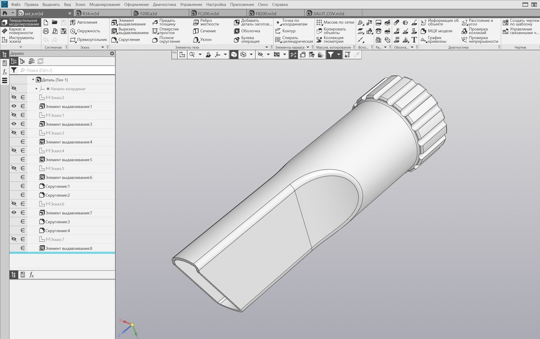This screenshot has width=540, height=339.
Task: Select Инструменты эскиза toolset
Action: [20, 40]
